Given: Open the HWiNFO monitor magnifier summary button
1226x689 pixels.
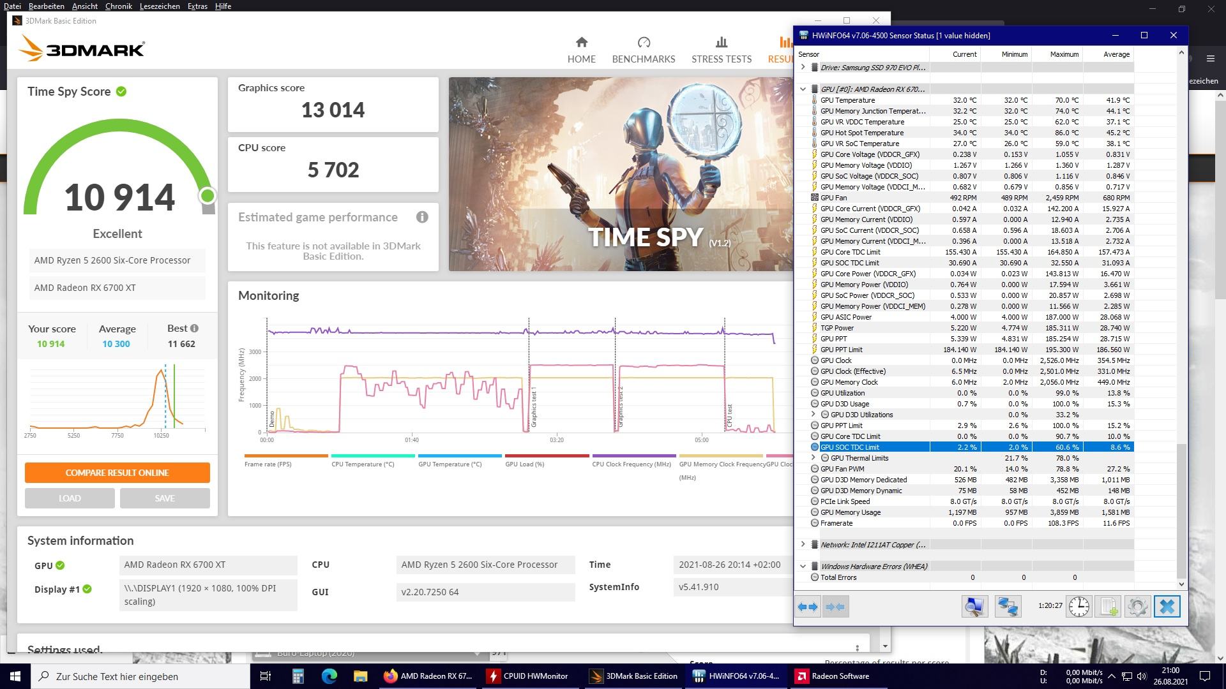Looking at the screenshot, I should (x=974, y=607).
